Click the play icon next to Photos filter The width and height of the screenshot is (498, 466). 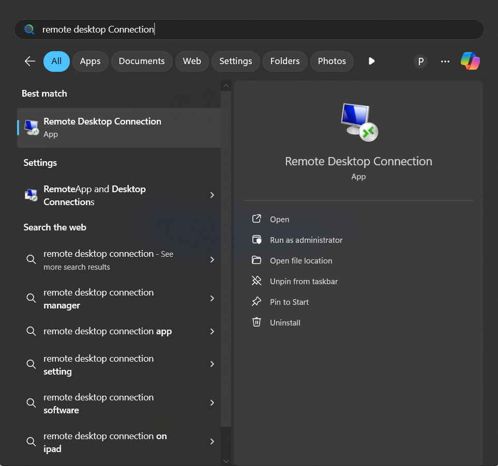[x=371, y=61]
